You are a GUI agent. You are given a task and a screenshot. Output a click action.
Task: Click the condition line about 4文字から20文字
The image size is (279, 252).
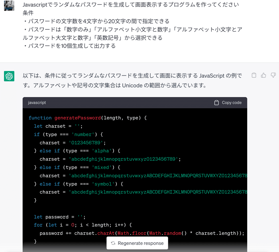point(96,21)
